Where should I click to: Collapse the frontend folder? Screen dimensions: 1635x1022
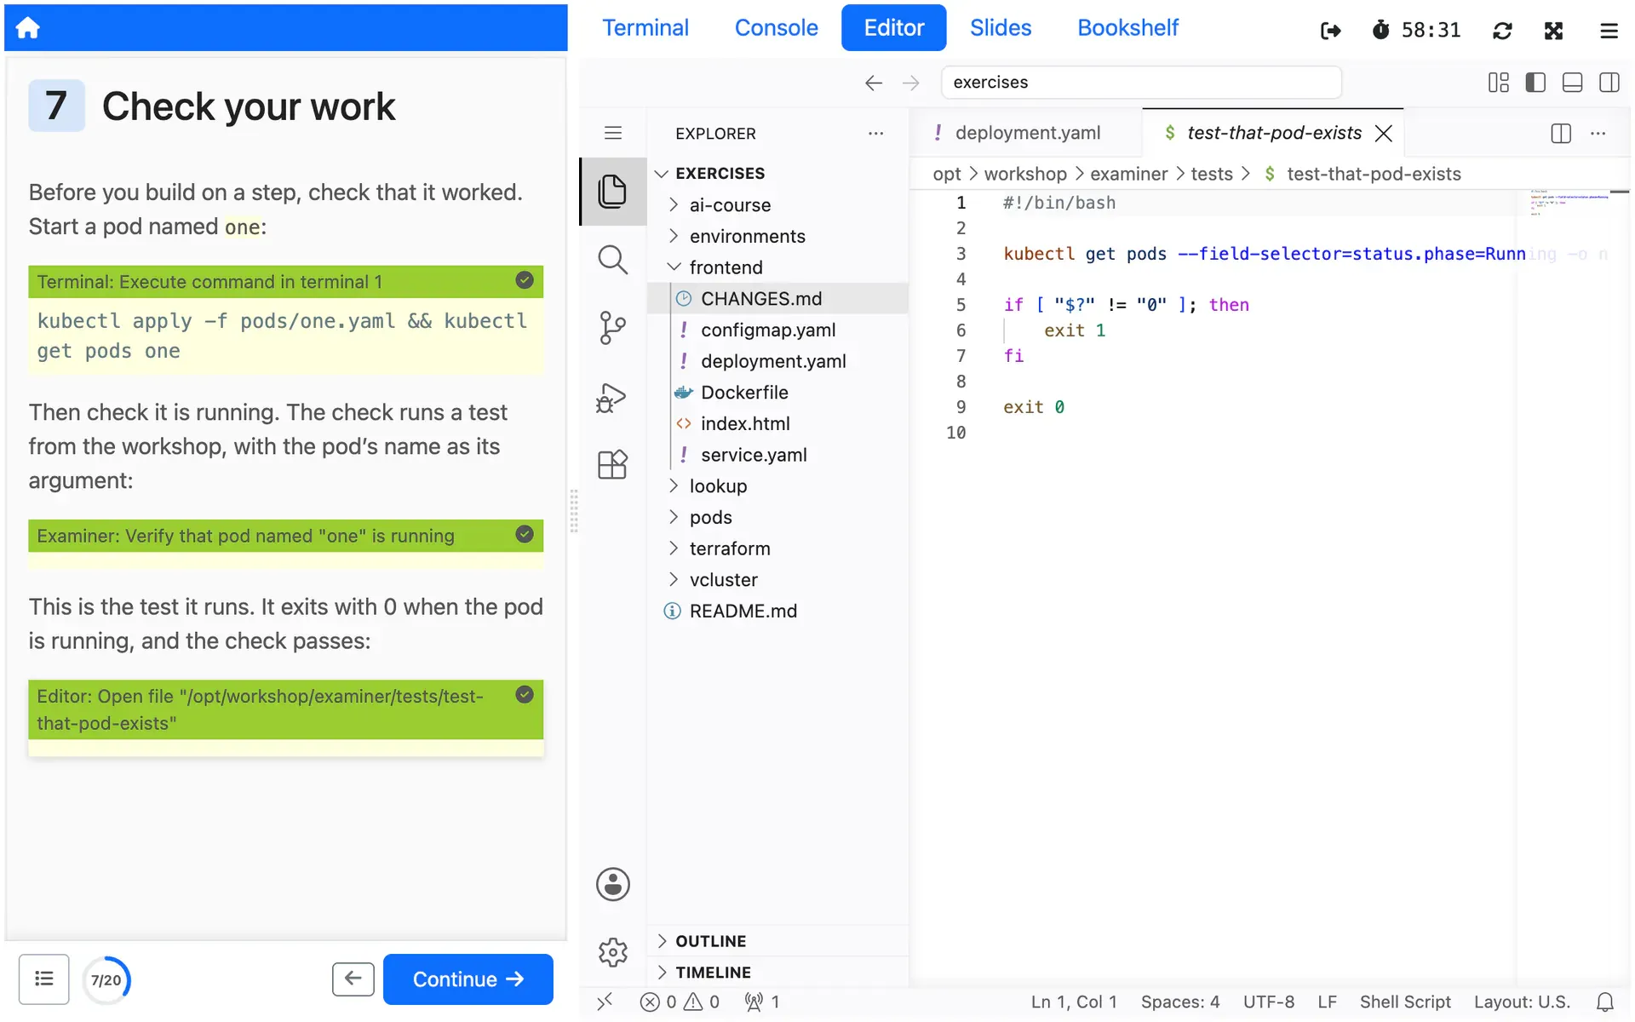726,267
